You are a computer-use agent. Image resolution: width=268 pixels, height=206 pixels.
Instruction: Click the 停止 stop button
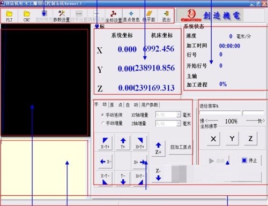coord(249,161)
